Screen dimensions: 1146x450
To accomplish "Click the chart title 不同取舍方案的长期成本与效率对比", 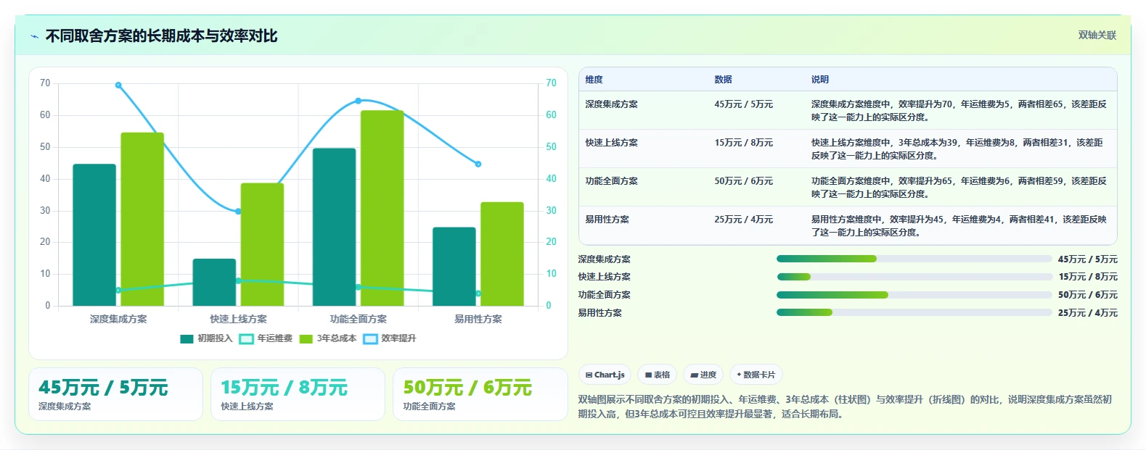I will coord(161,36).
